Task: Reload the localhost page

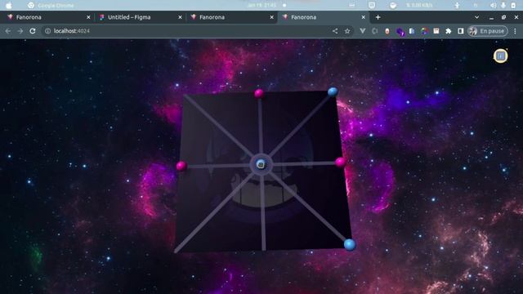Action: 33,31
